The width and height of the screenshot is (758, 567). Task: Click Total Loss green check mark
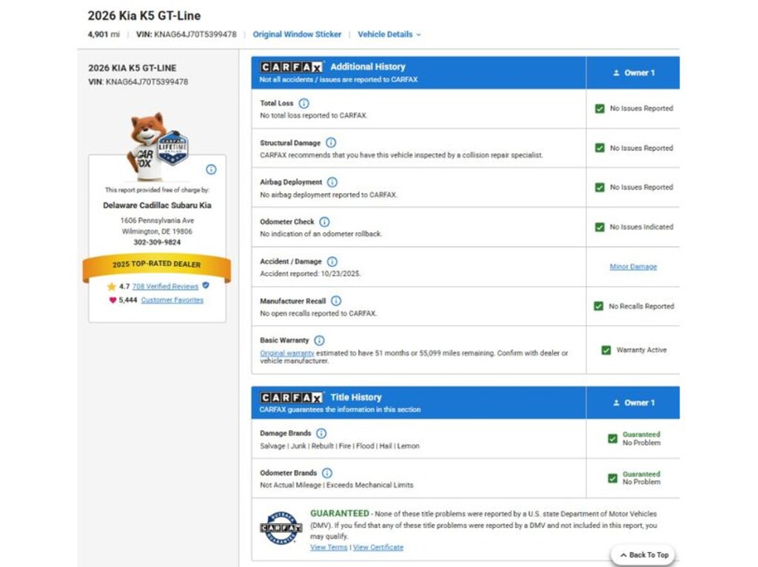[600, 109]
